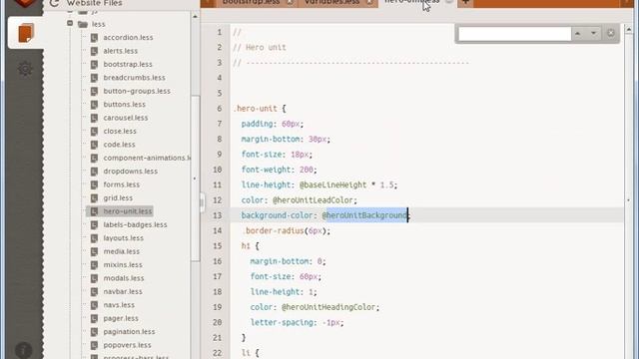Click file icon beside alerts.less
The height and width of the screenshot is (359, 639).
(x=94, y=51)
